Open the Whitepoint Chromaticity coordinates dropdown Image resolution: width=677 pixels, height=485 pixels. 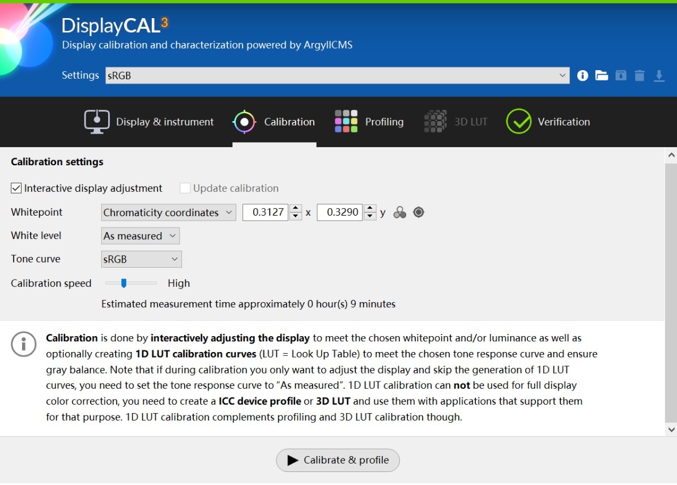[x=168, y=212]
